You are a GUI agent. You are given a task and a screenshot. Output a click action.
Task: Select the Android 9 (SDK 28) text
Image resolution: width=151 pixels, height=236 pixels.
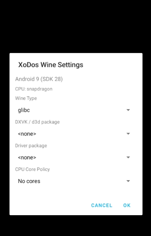[x=39, y=79]
